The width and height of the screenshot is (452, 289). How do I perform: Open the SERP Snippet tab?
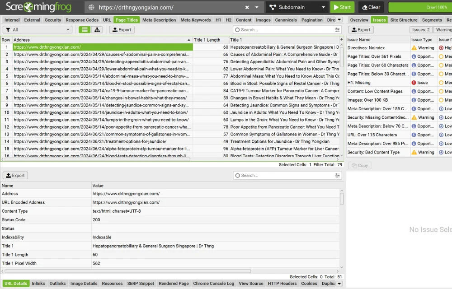click(141, 284)
